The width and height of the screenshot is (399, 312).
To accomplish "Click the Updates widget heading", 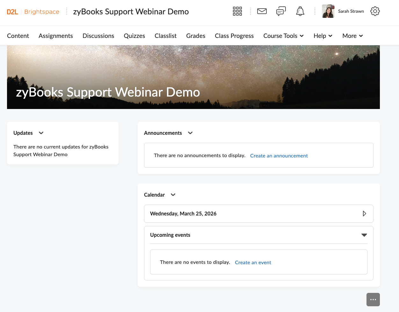I will click(x=23, y=133).
